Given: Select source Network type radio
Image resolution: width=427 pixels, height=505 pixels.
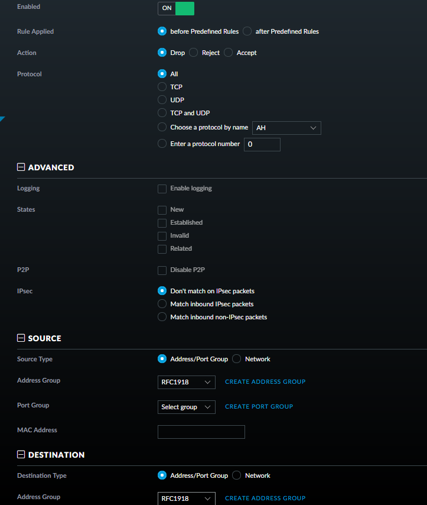Looking at the screenshot, I should [x=236, y=359].
